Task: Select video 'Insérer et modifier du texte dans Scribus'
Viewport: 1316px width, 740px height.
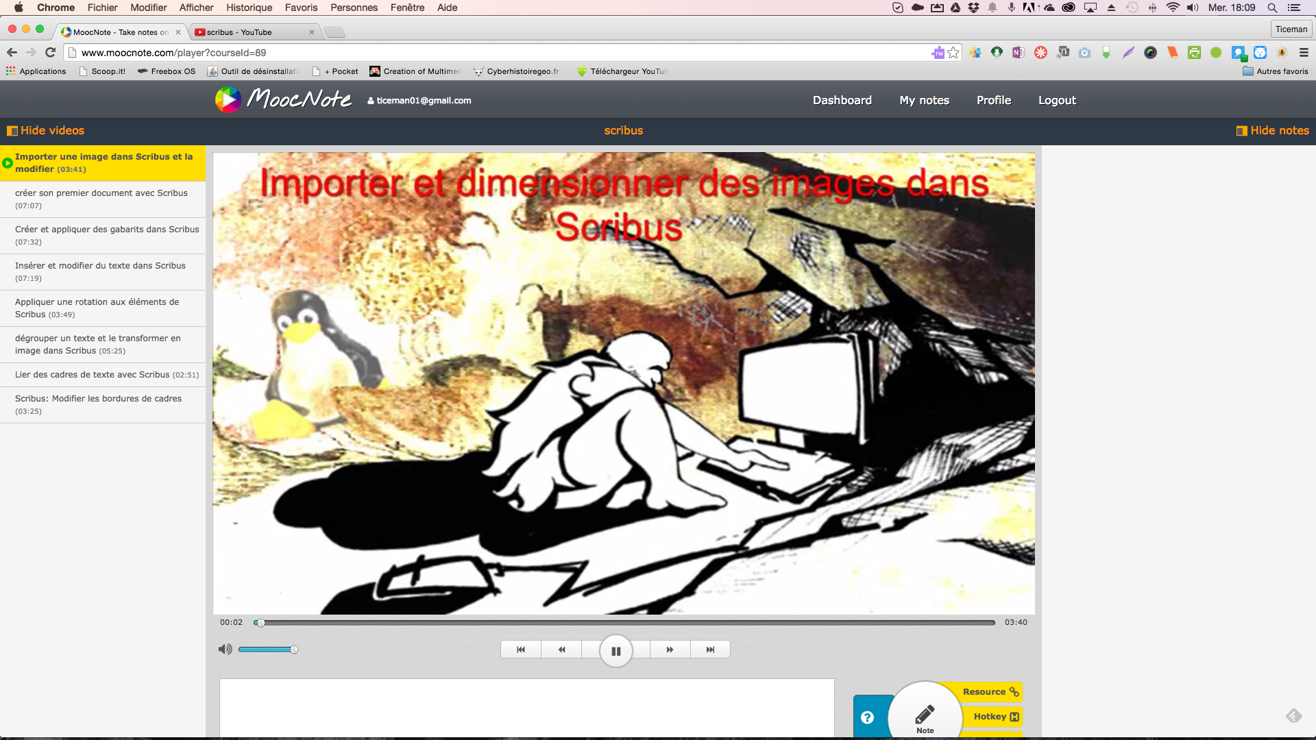Action: pyautogui.click(x=103, y=272)
